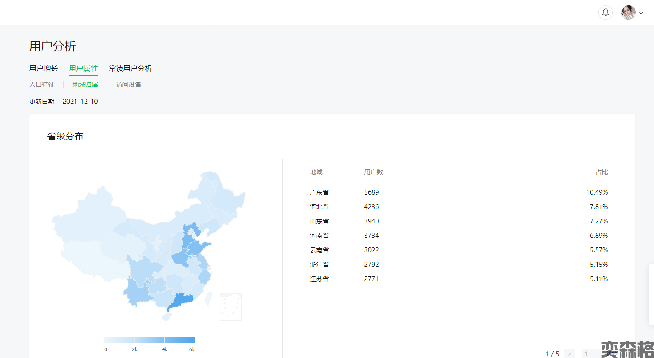
Task: Open the 常读用户分析 tab
Action: [130, 69]
